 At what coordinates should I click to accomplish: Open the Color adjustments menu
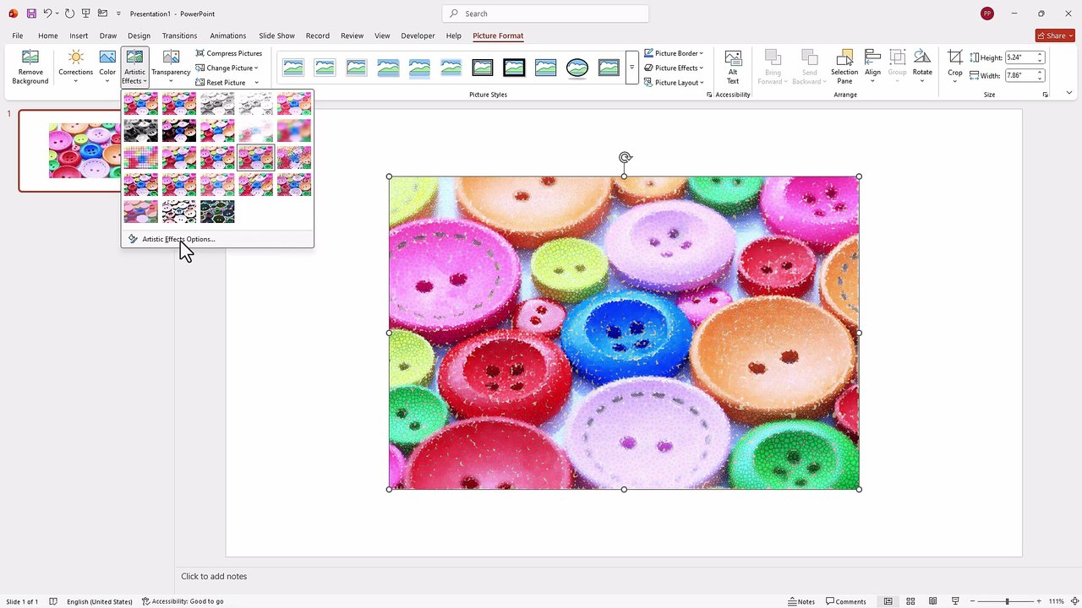107,67
